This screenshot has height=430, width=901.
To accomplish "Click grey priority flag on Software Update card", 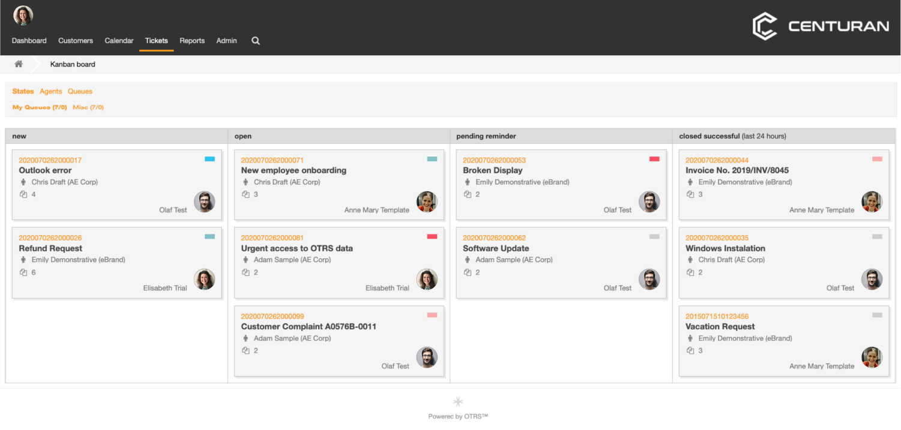I will coord(654,236).
